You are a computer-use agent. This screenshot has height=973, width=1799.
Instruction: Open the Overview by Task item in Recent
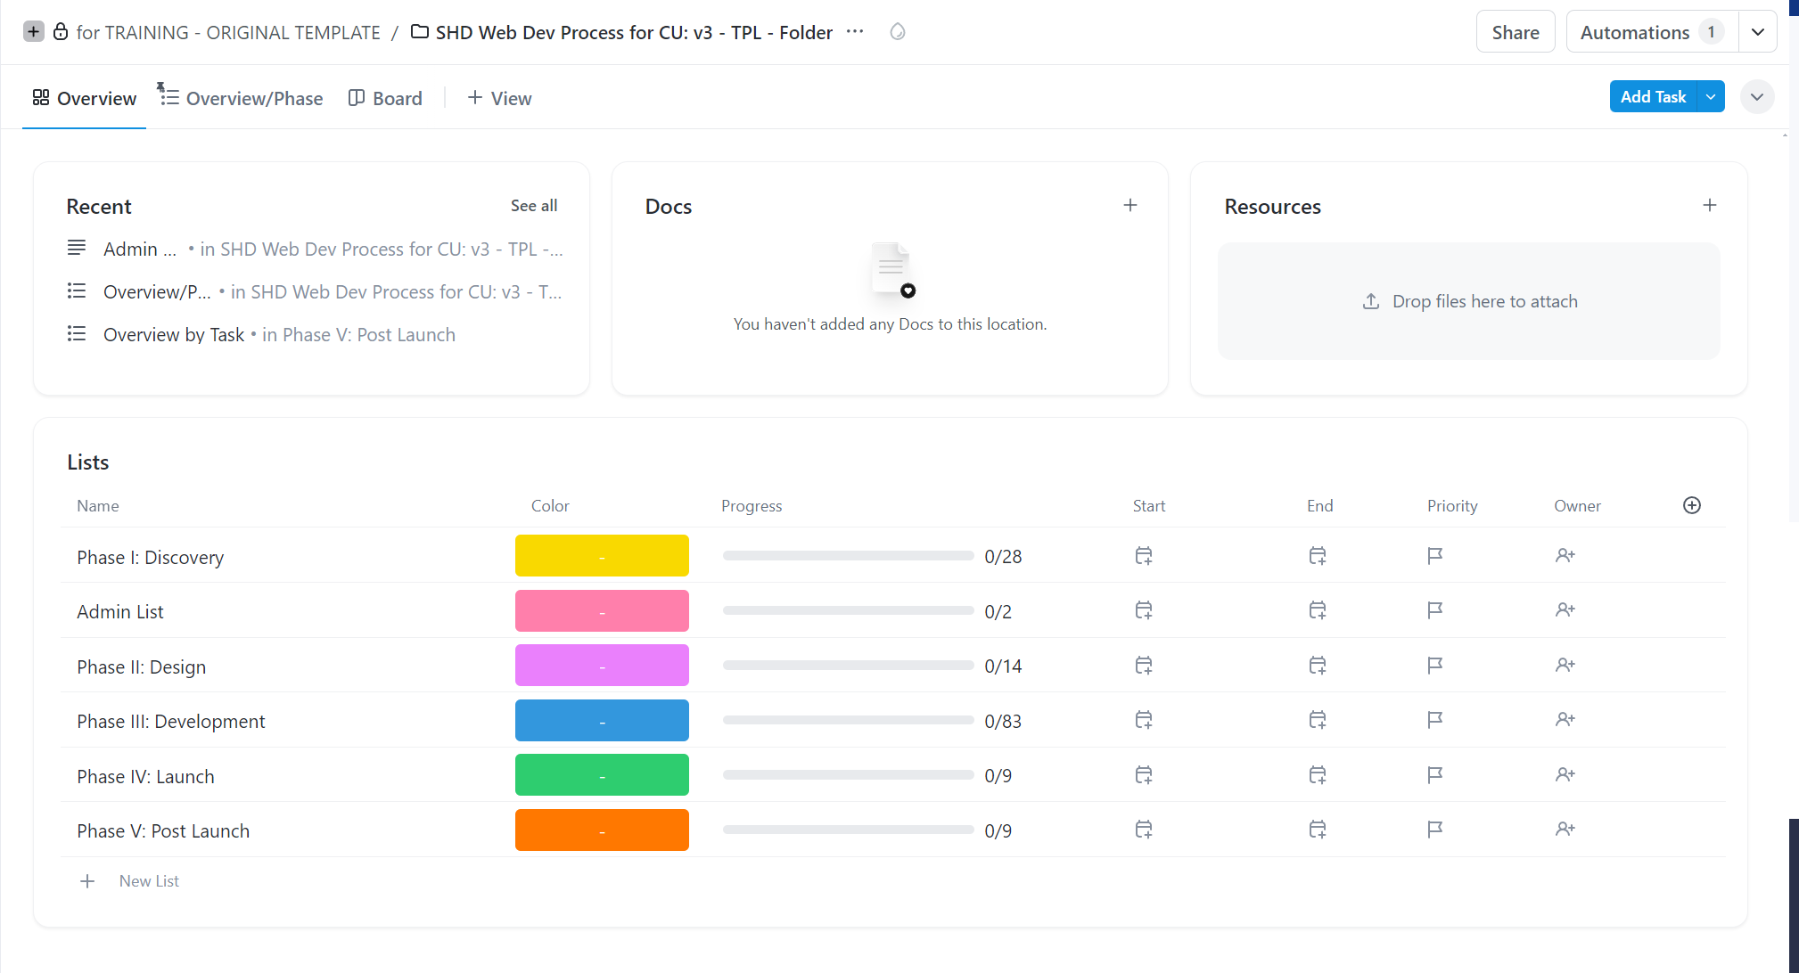[174, 334]
